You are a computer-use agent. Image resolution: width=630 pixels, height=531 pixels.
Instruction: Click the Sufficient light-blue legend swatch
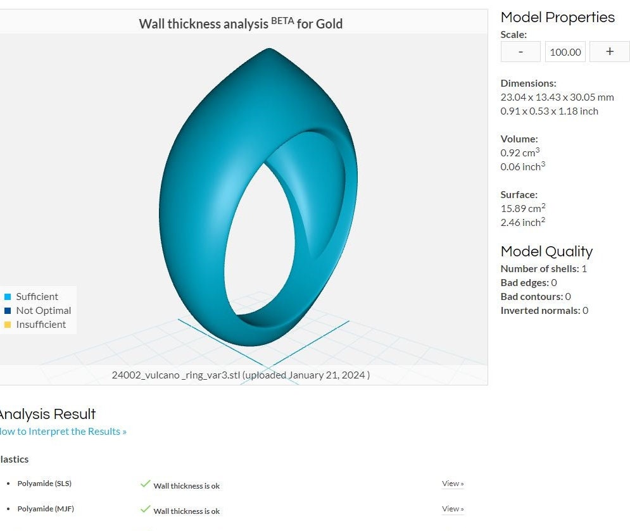(x=8, y=297)
